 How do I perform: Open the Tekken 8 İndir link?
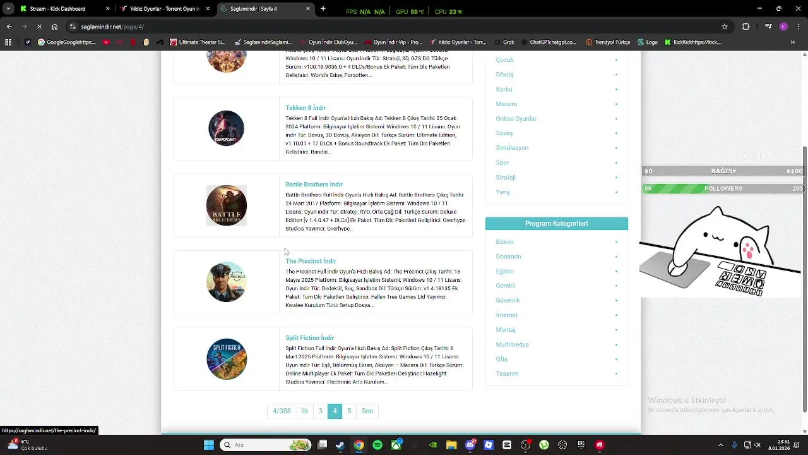[306, 107]
